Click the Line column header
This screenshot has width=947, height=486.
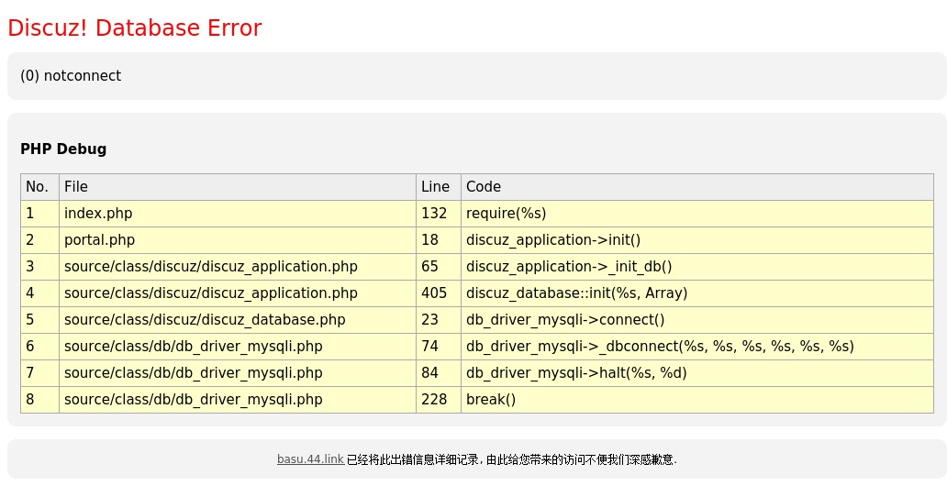435,187
